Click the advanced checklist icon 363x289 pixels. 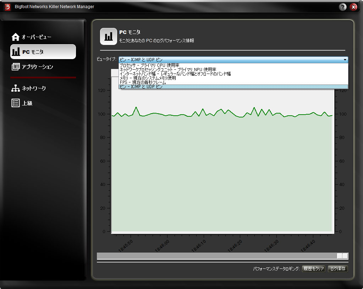tap(16, 103)
